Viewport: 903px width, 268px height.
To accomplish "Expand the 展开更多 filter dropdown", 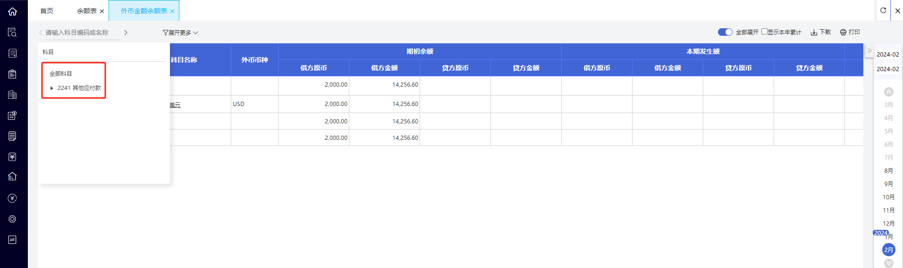I will point(180,32).
